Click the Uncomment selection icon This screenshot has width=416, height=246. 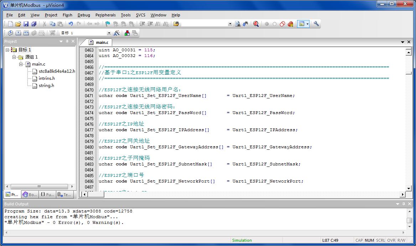coord(166,24)
